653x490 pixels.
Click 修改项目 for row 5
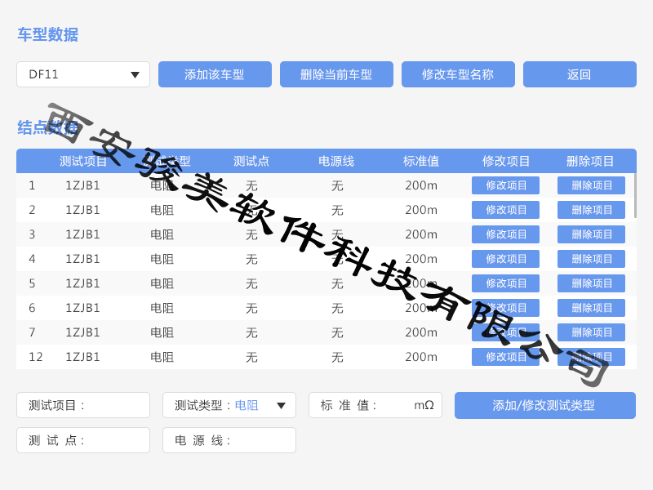(x=505, y=283)
